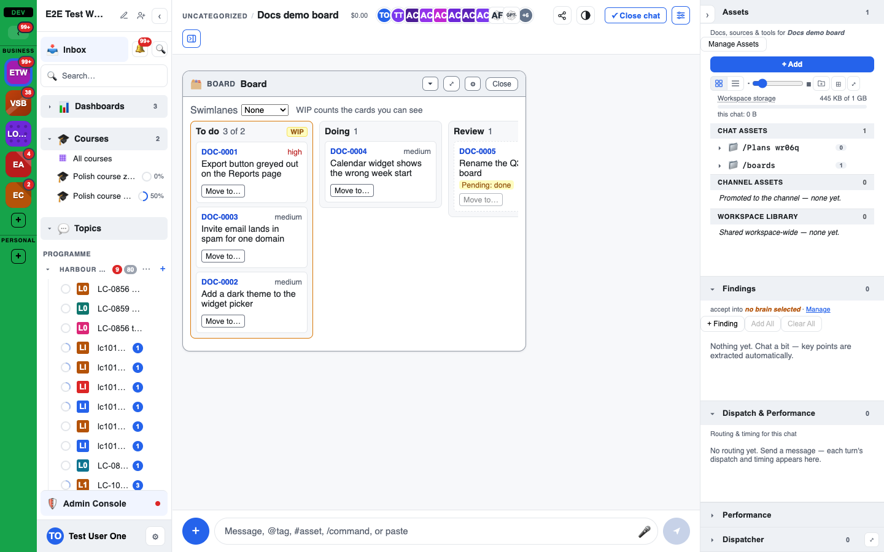Open the Admin Console

click(104, 504)
